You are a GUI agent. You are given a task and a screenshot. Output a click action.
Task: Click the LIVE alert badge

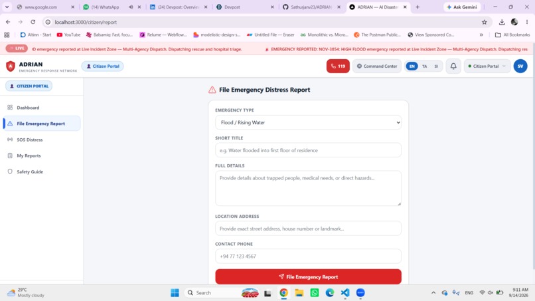(17, 49)
